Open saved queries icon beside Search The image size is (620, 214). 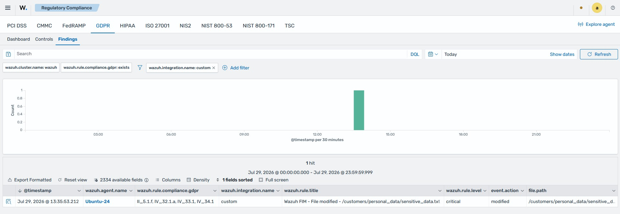click(x=8, y=54)
